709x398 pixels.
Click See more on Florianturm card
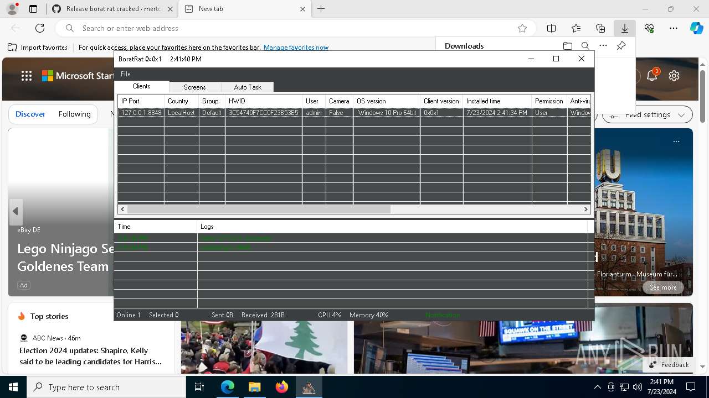(663, 287)
